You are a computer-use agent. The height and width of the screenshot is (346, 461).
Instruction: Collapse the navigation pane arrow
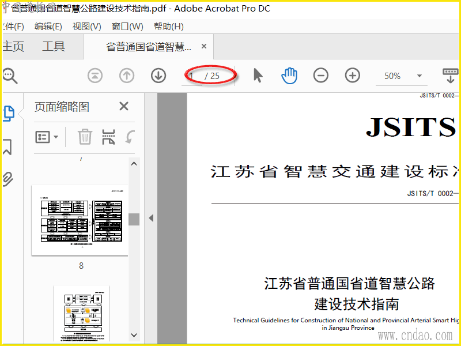[x=151, y=218]
